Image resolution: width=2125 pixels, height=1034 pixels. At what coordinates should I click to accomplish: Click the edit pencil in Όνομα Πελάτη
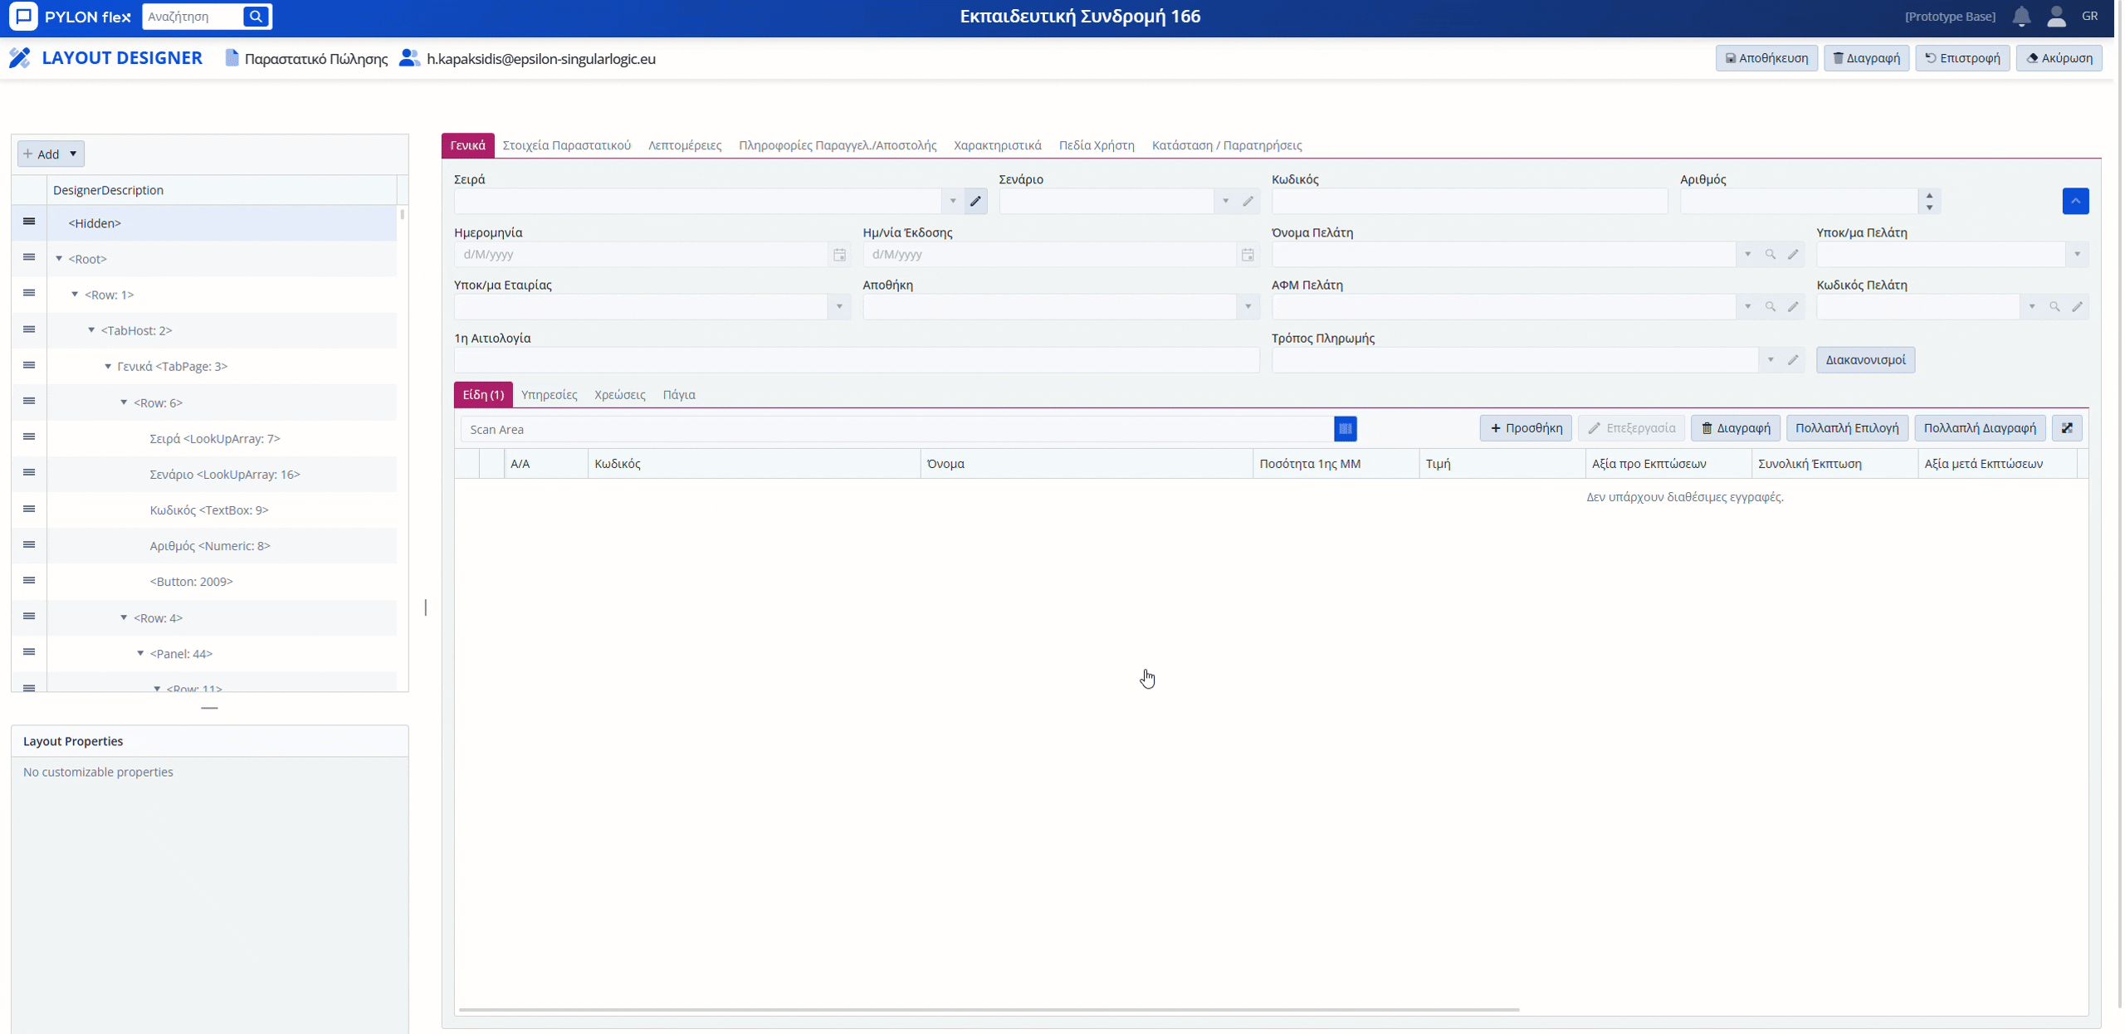click(x=1793, y=255)
